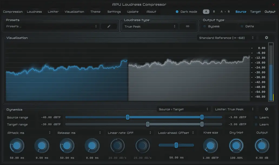Open the Standard Reference (>= -60) dropdown
The image size is (279, 165).
tap(226, 38)
